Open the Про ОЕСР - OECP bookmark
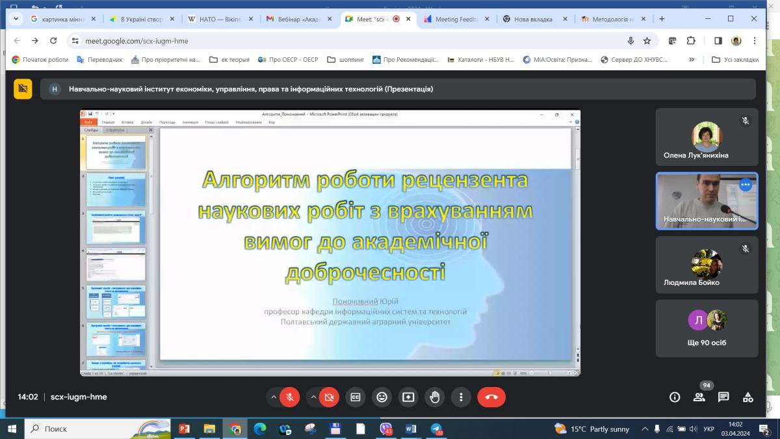Screen dimensions: 780x439 tap(289, 59)
